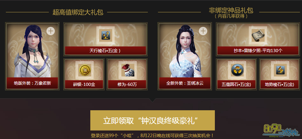Screen dimensions: 302x139
Task: Click the 绝版外装：万象若新 label
Action: click(x=32, y=83)
